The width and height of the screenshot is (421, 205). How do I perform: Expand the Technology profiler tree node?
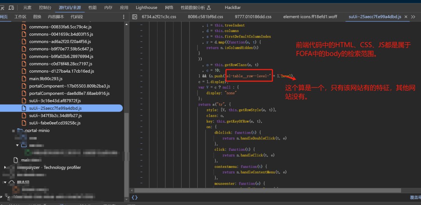5,168
